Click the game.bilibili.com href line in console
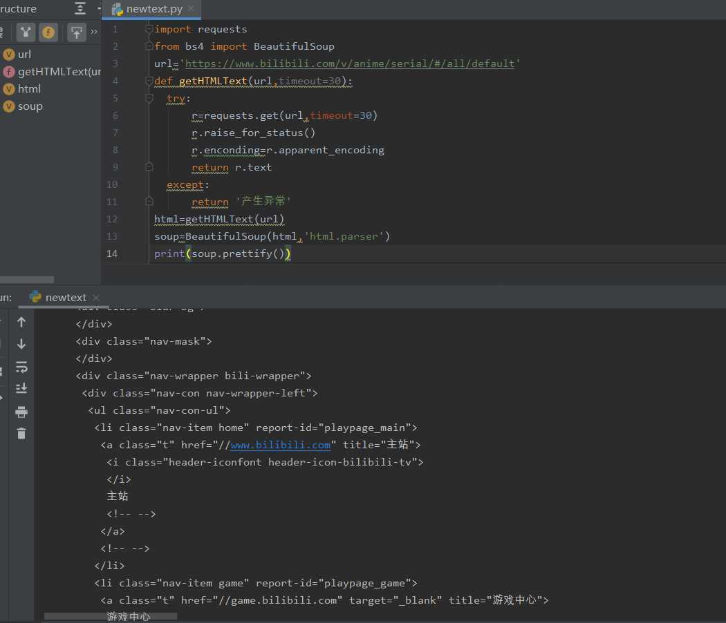The image size is (726, 623). pyautogui.click(x=324, y=600)
